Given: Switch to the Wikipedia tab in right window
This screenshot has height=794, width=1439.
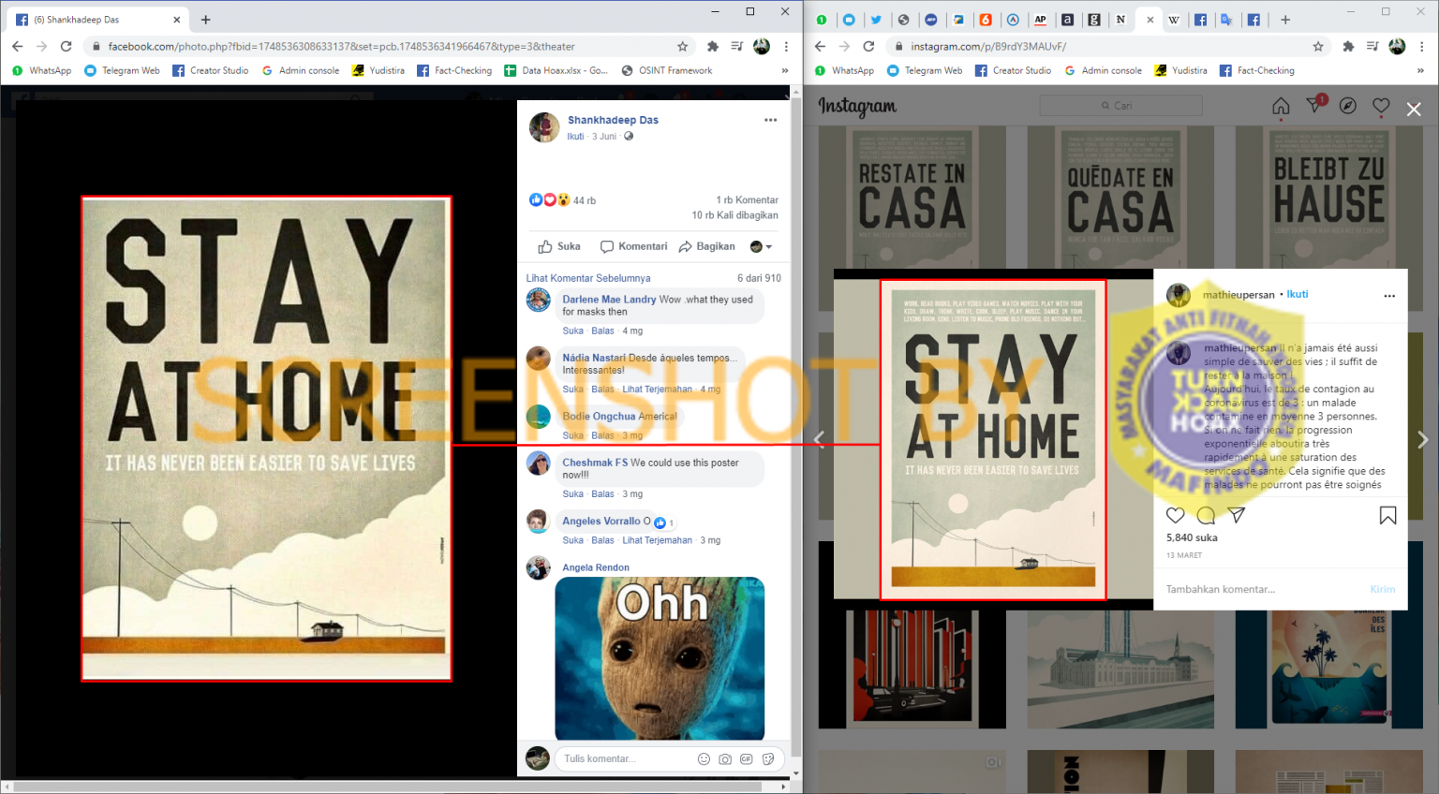Looking at the screenshot, I should click(1173, 19).
